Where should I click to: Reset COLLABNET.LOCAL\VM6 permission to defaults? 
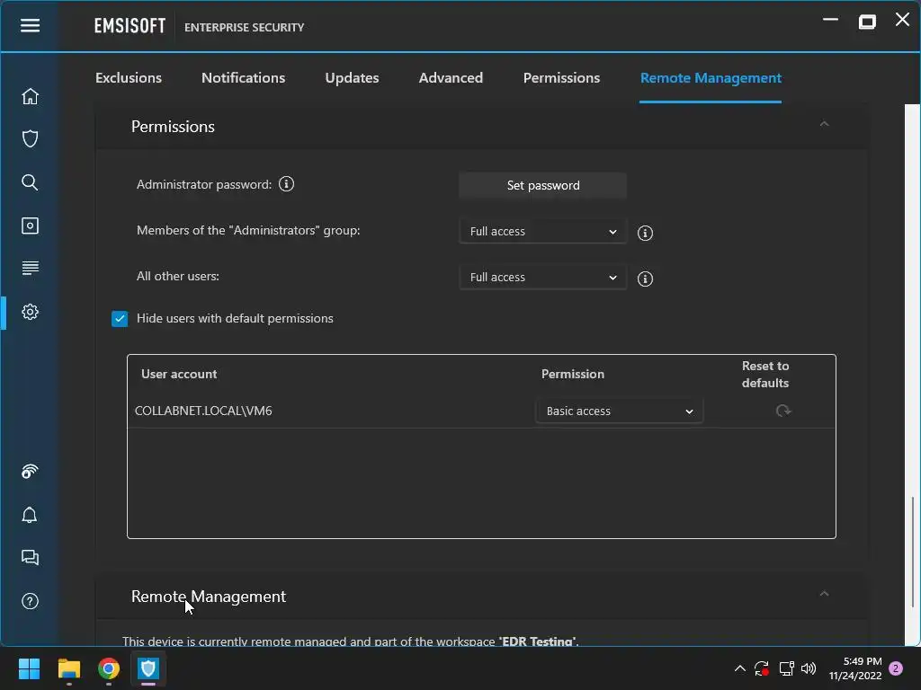(783, 411)
